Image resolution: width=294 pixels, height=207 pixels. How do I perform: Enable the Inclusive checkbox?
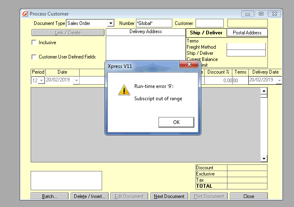pos(34,43)
